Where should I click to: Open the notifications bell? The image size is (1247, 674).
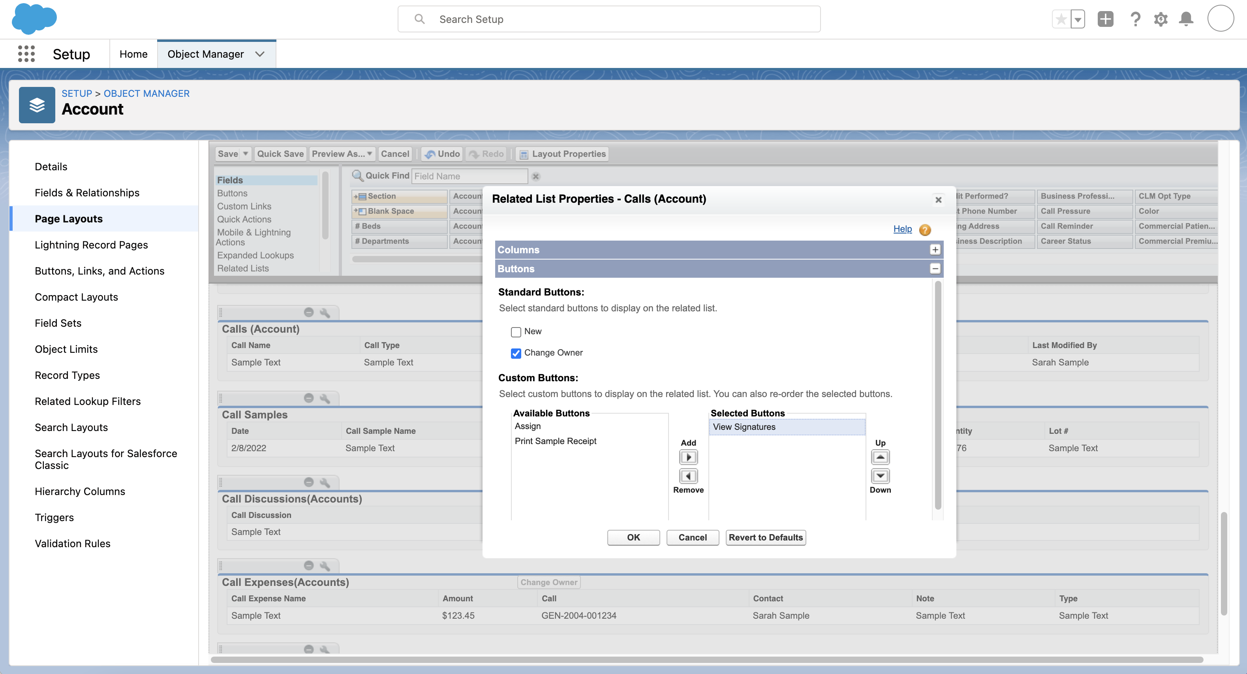(1186, 19)
